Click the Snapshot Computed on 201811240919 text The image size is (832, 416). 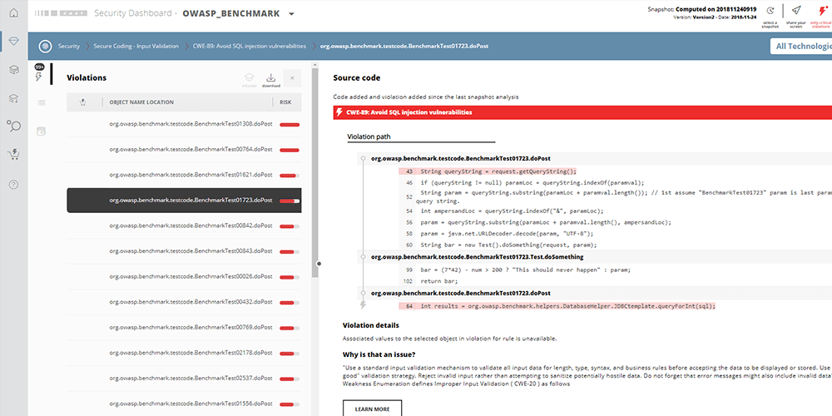tap(702, 9)
